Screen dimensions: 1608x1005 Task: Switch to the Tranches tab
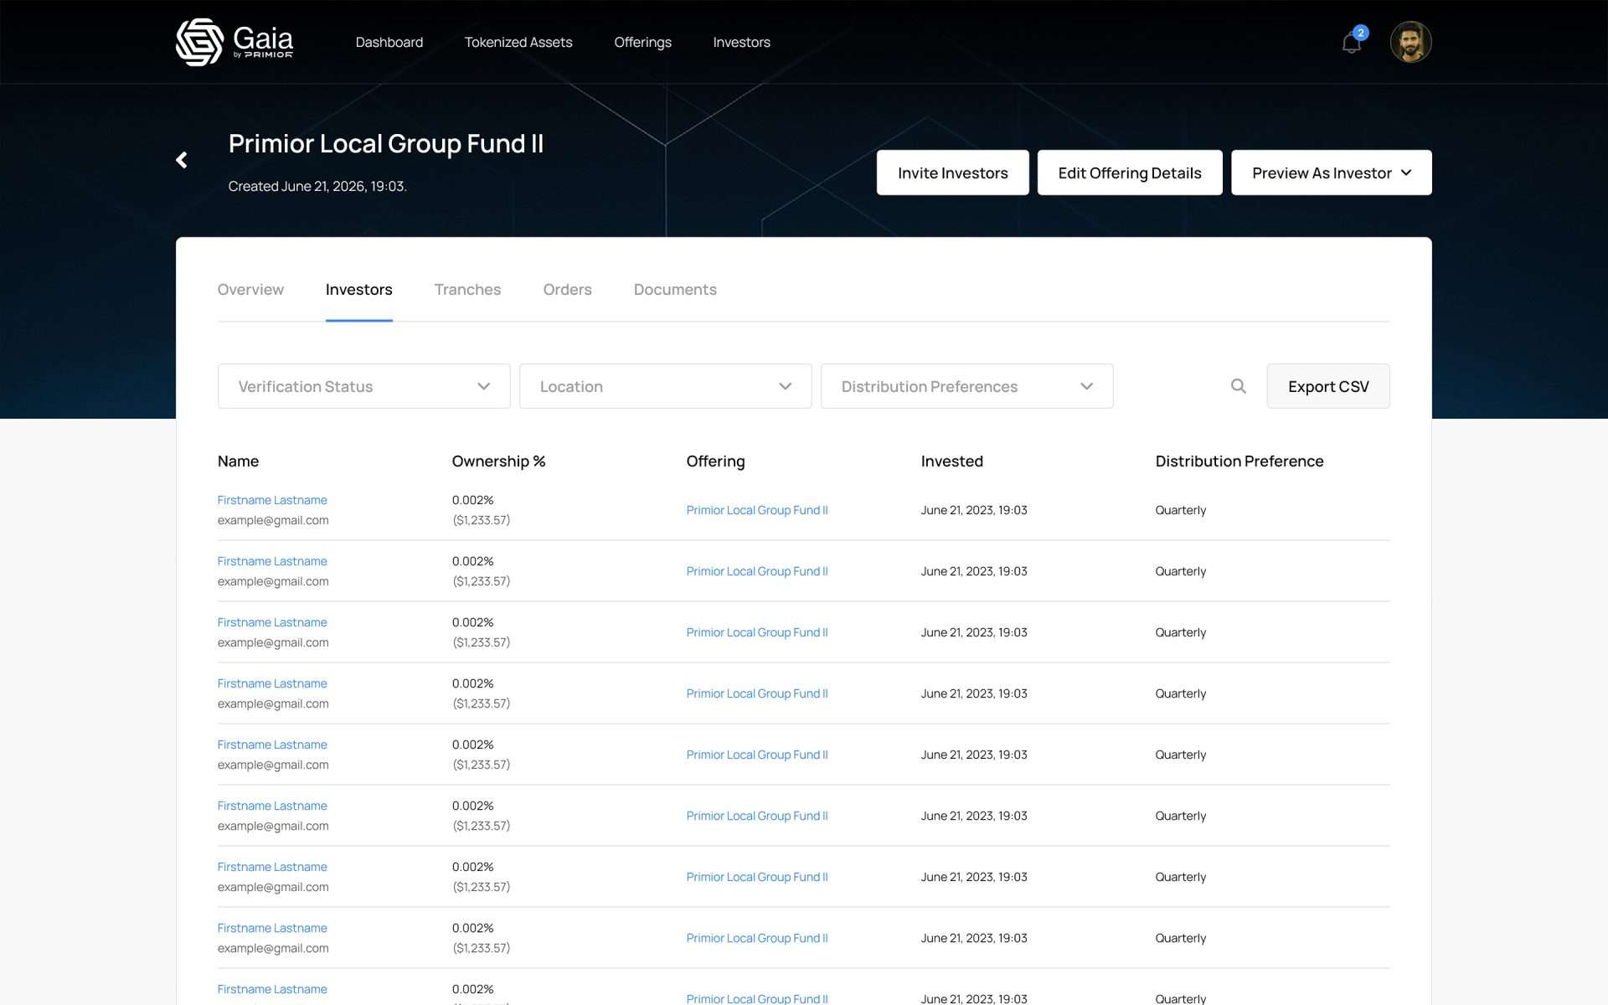[x=467, y=290]
